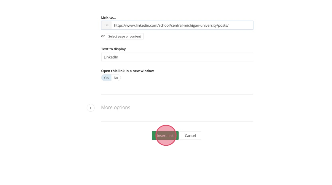Select Yes for opening in new window
This screenshot has height=185, width=332.
point(106,78)
